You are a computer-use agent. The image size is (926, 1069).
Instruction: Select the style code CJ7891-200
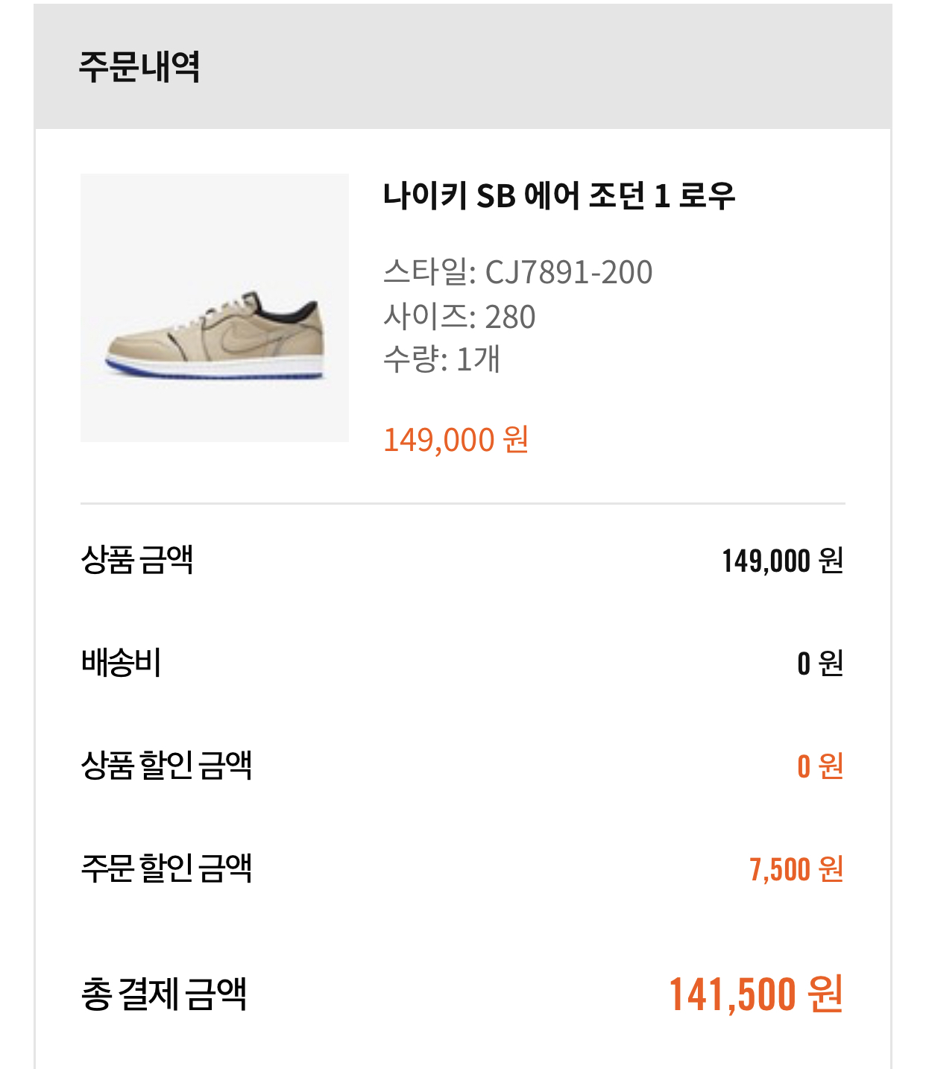[569, 272]
